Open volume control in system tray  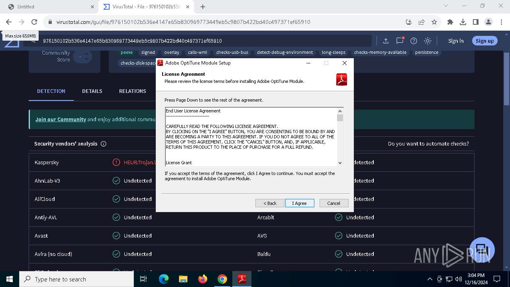click(x=459, y=279)
